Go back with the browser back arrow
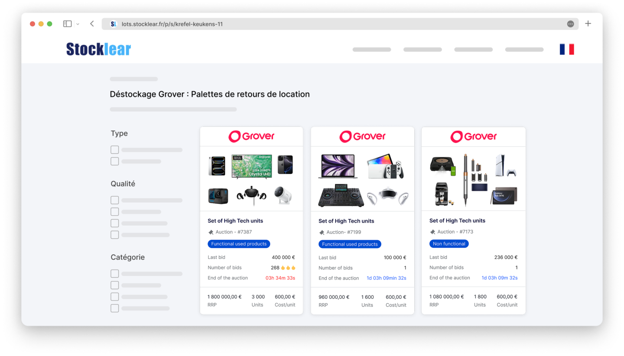 [92, 24]
